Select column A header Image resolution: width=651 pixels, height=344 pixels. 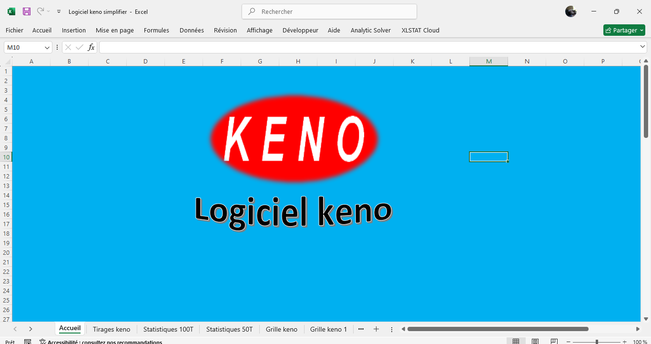pos(31,62)
